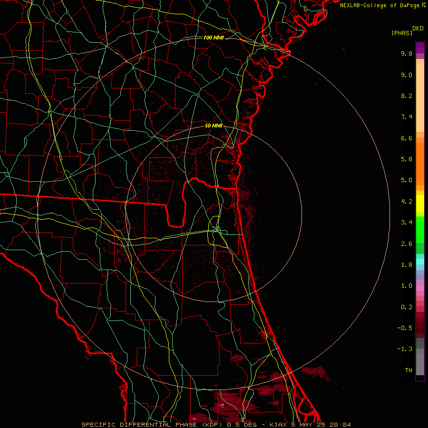Screen dimensions: 428x428
Task: Click the 9.8 value on color scale
Action: pos(407,53)
